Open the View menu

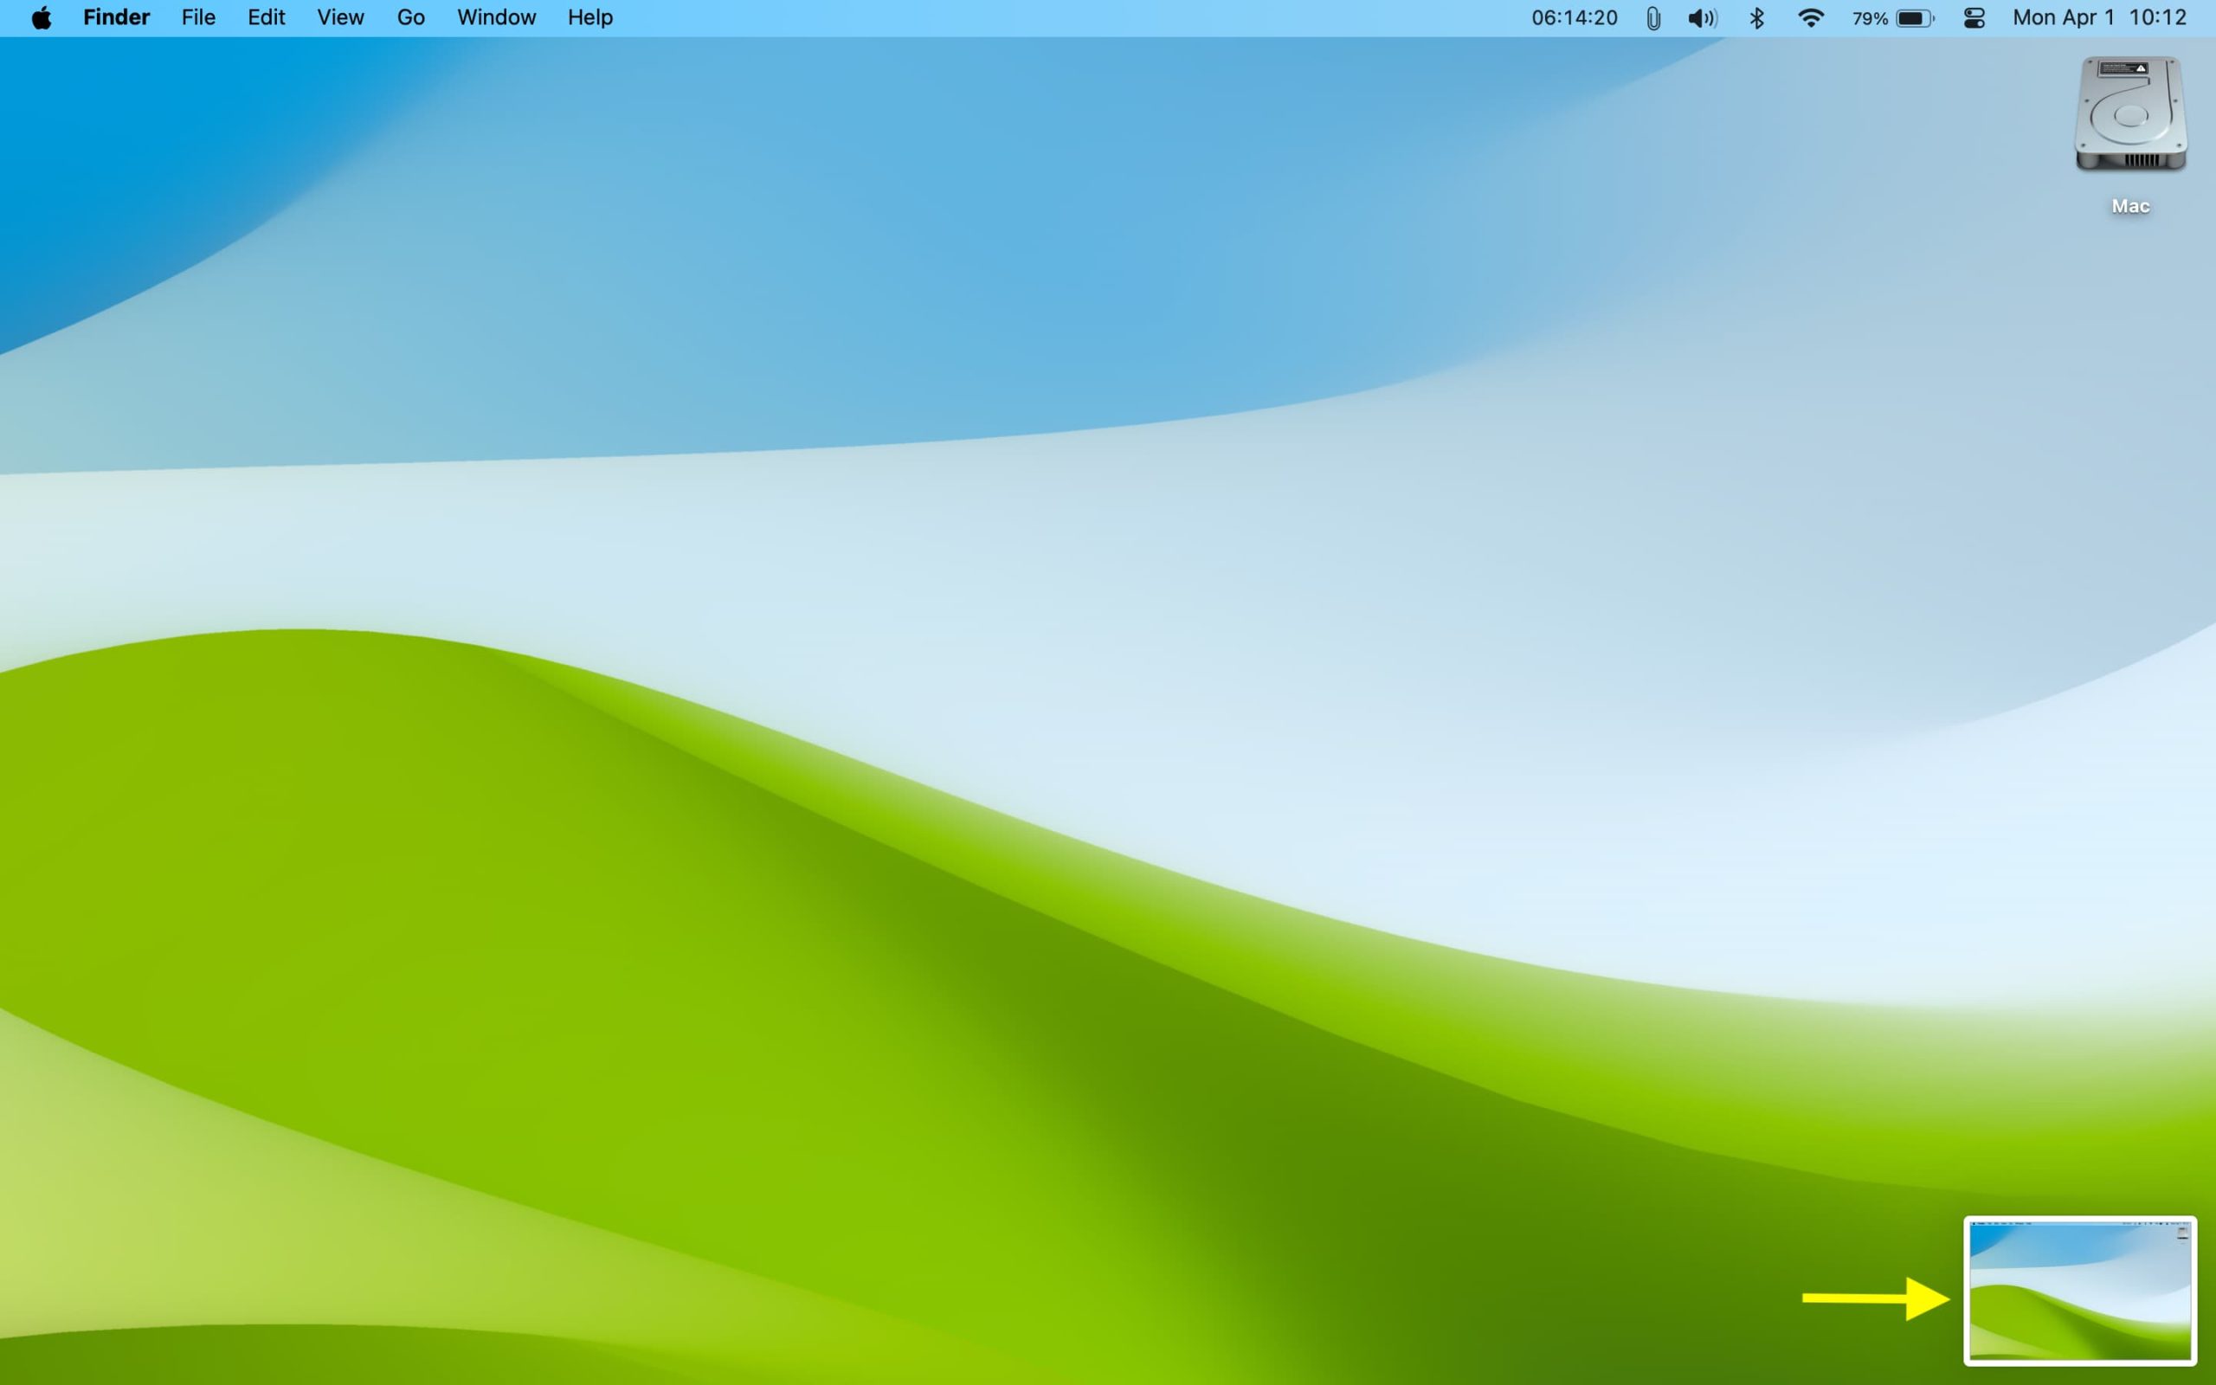coord(341,17)
